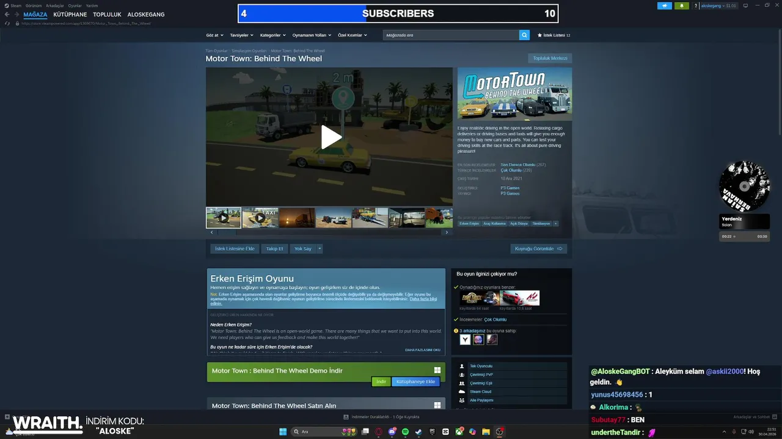782x439 pixels.
Task: Open the İstek Listesi wishlist link
Action: tap(554, 35)
